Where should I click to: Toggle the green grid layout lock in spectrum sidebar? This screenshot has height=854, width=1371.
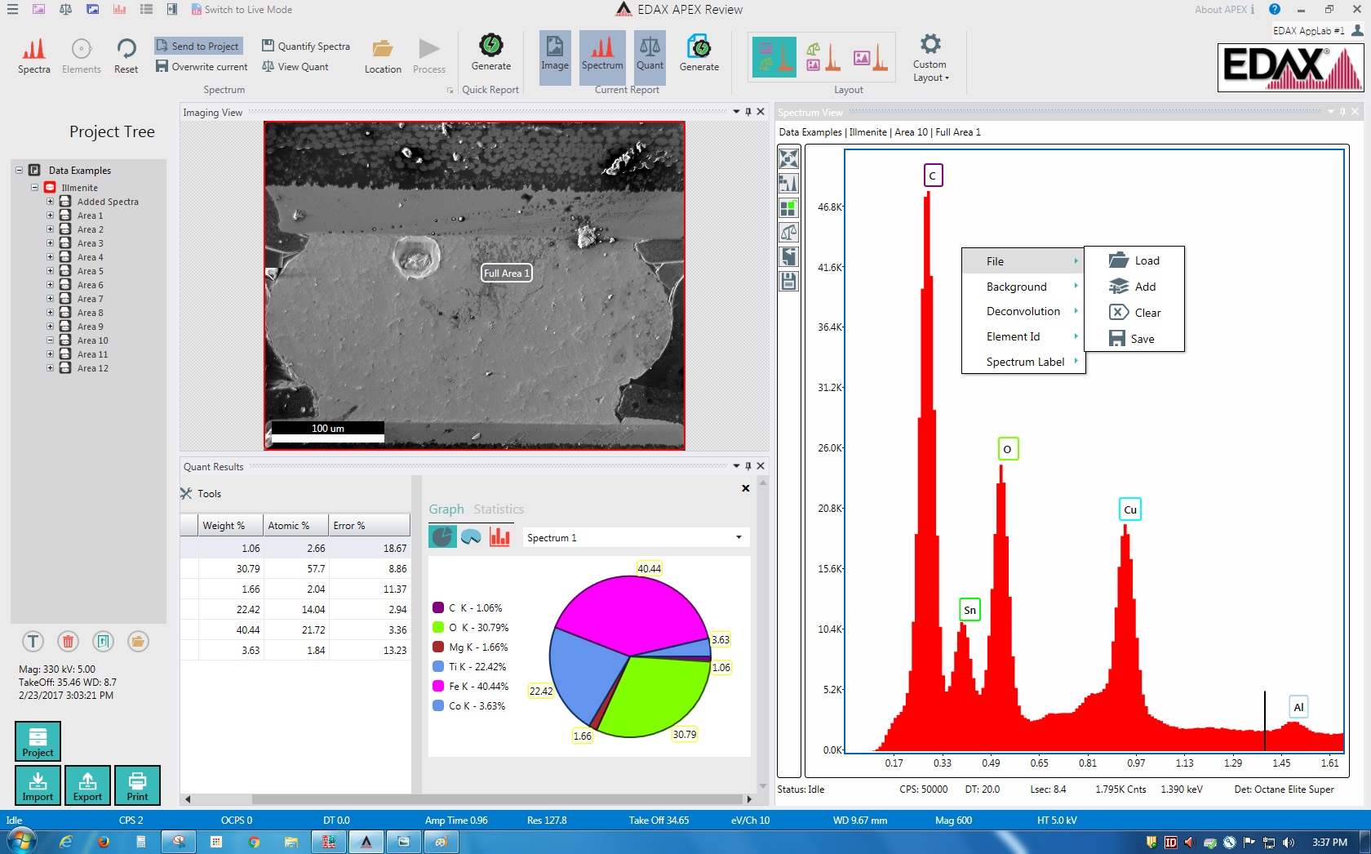(788, 208)
